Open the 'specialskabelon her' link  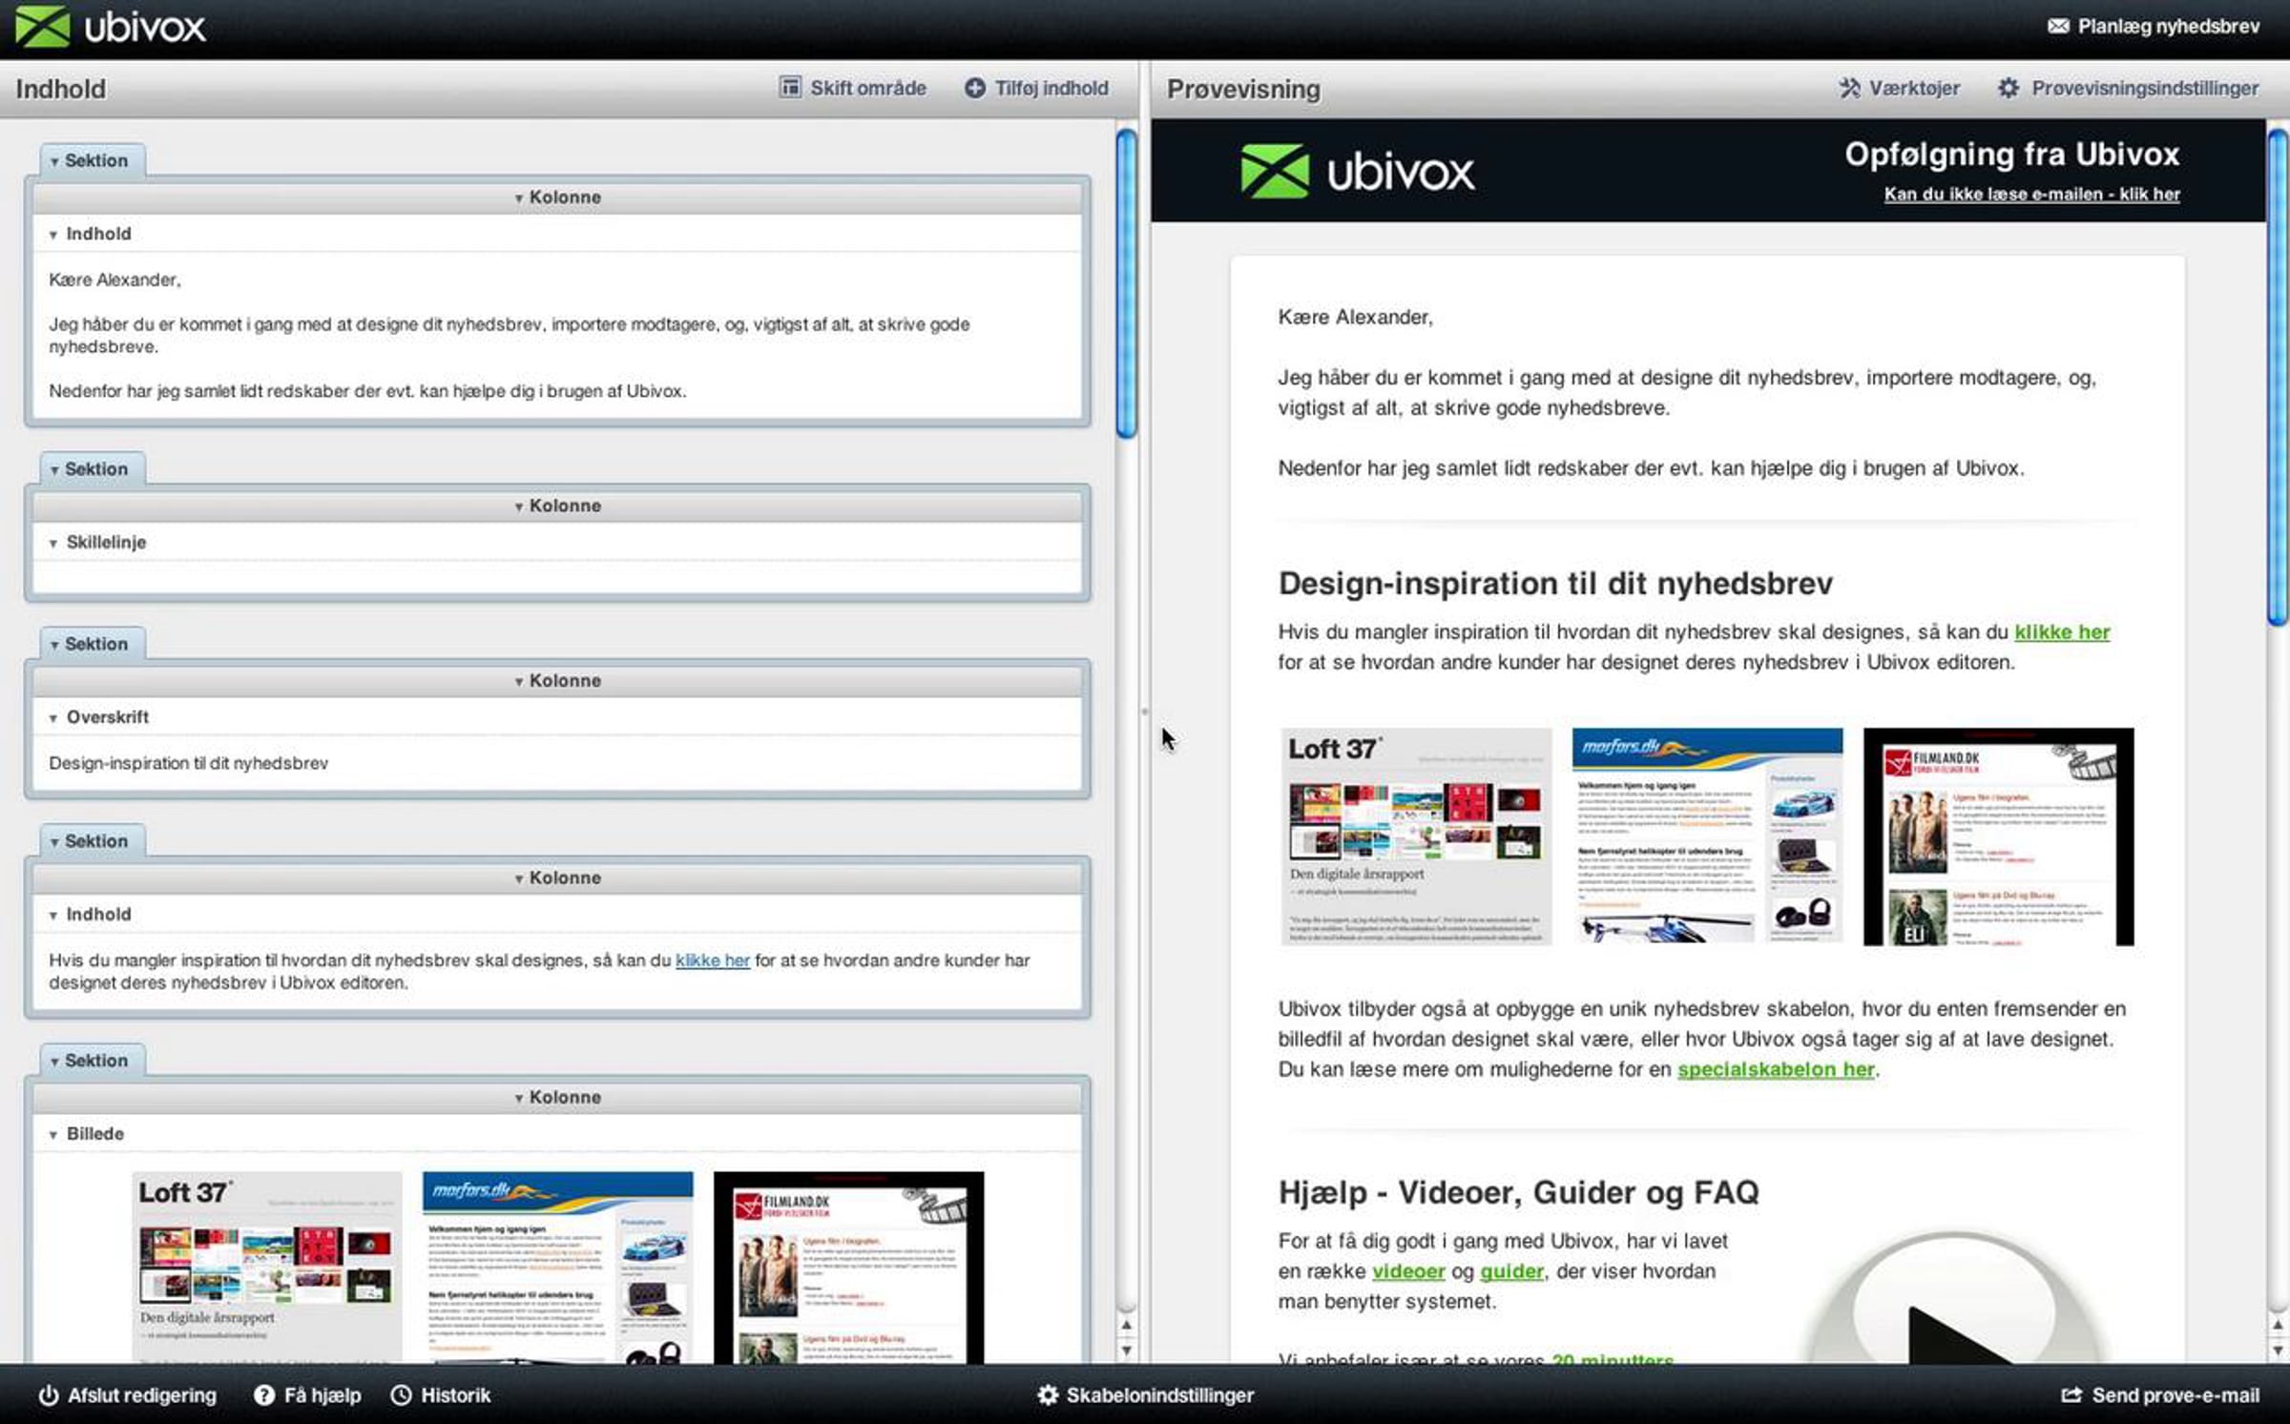[x=1776, y=1069]
